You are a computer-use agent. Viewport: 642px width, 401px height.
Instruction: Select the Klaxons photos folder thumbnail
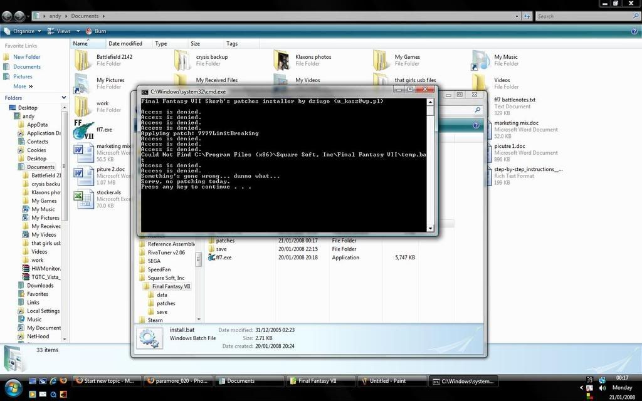click(282, 60)
